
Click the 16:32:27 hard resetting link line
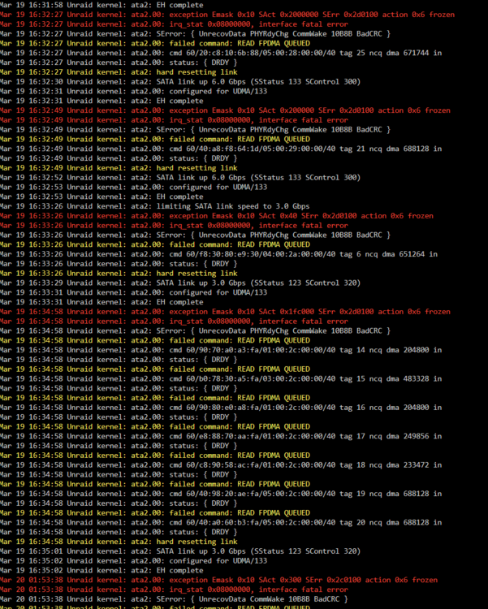point(119,72)
